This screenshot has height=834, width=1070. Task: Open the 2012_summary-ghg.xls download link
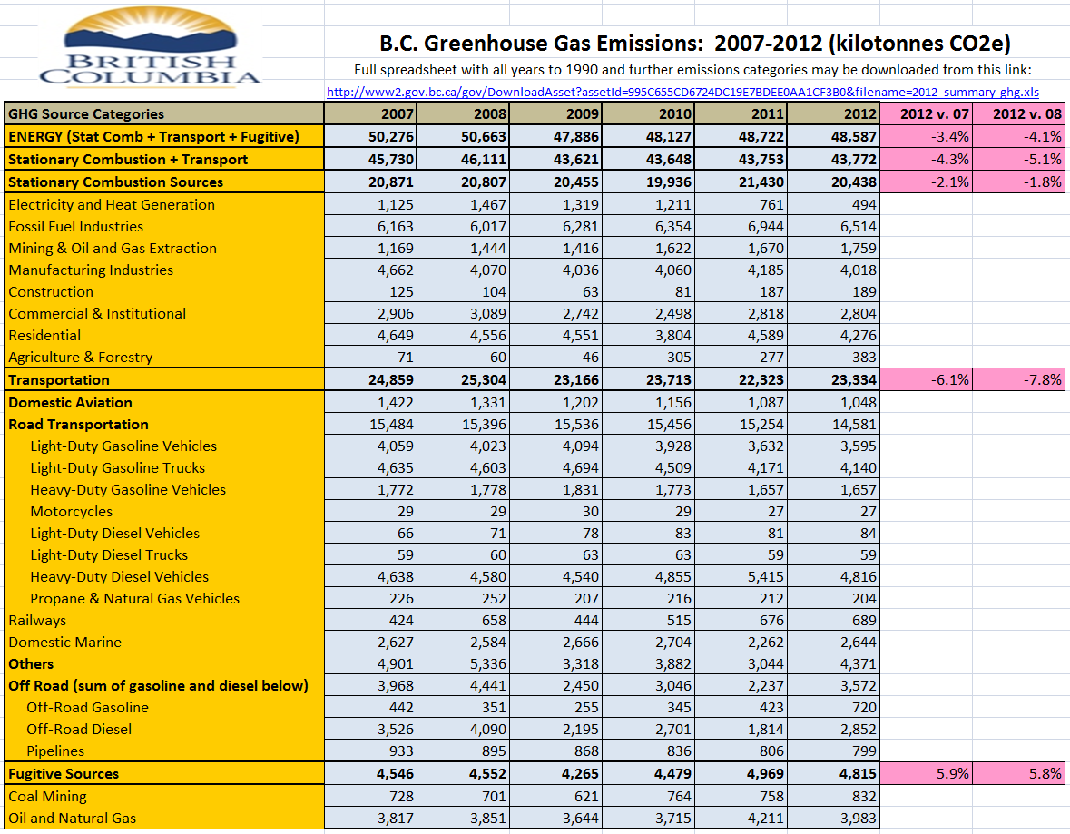click(682, 93)
